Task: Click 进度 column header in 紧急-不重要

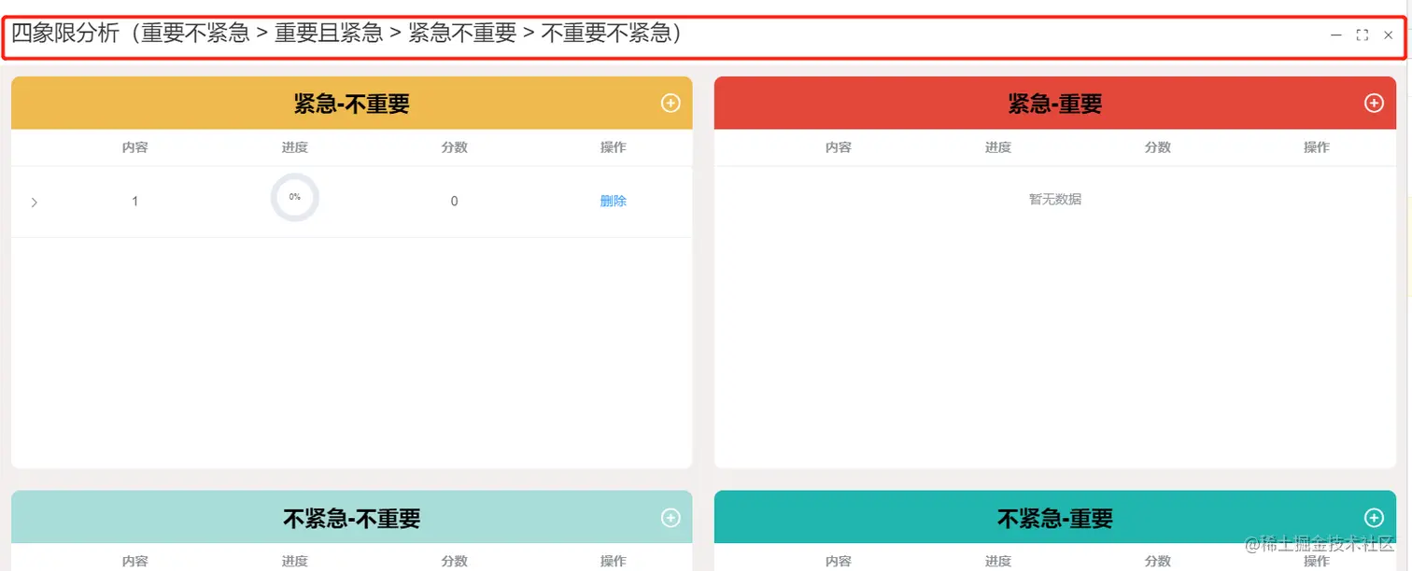Action: point(295,147)
